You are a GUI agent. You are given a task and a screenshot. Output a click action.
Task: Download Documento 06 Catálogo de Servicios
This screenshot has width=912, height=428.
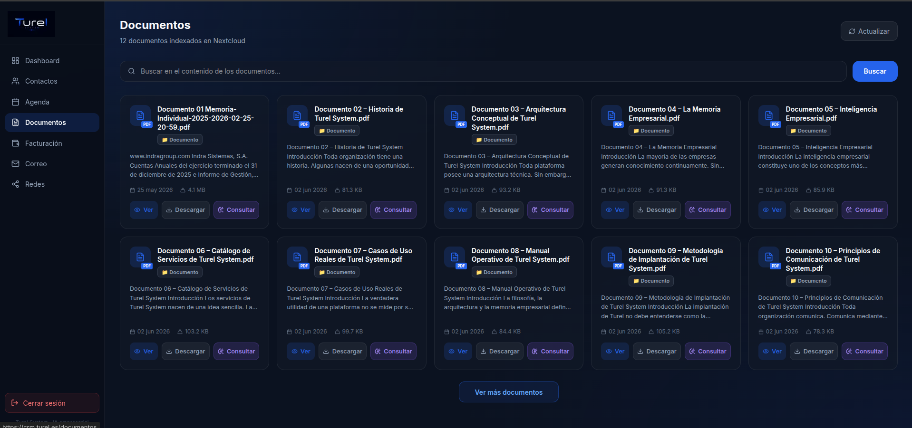click(185, 352)
